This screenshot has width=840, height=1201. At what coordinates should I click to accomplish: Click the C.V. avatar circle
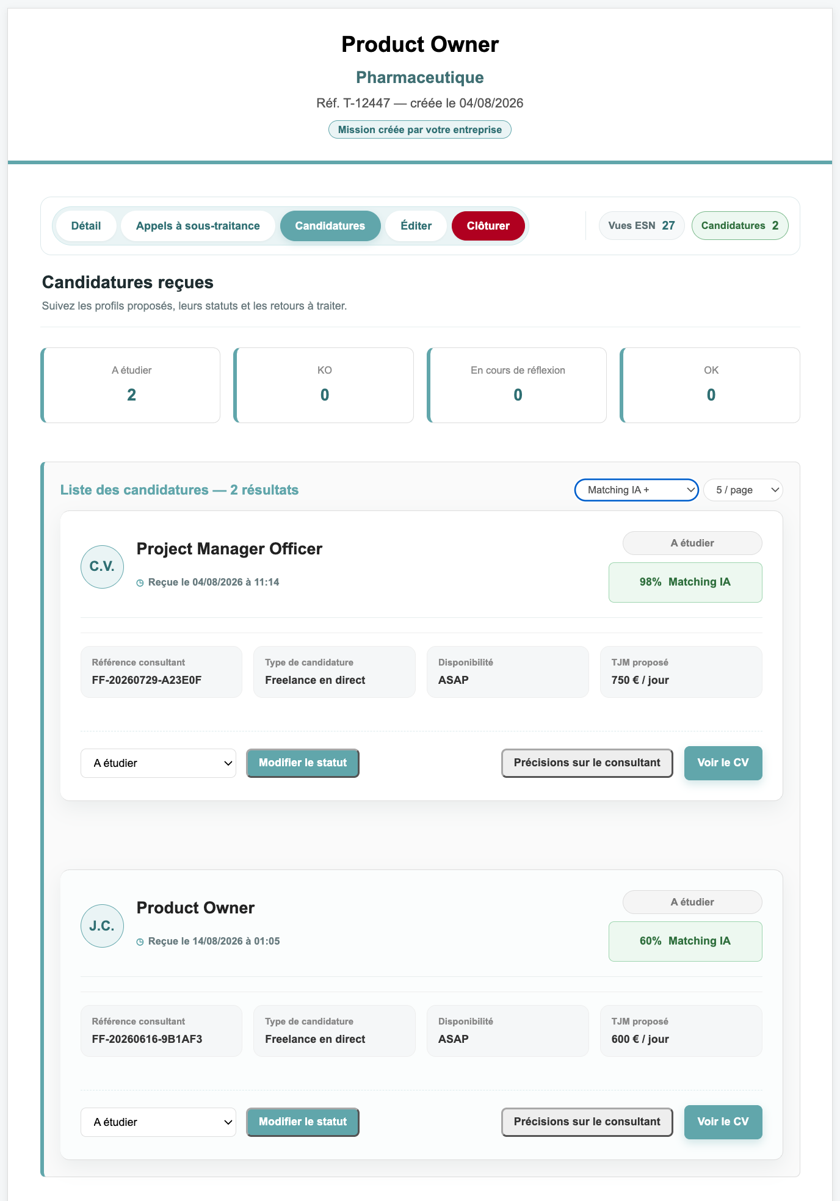(102, 567)
